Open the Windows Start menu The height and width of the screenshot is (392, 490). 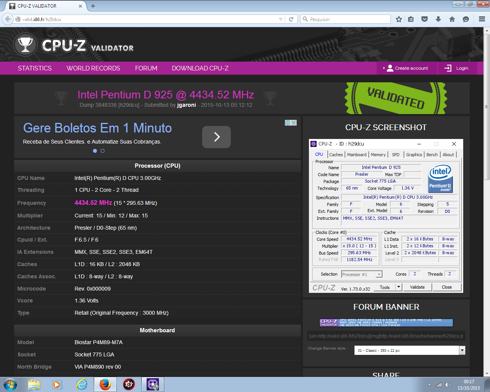[10, 384]
